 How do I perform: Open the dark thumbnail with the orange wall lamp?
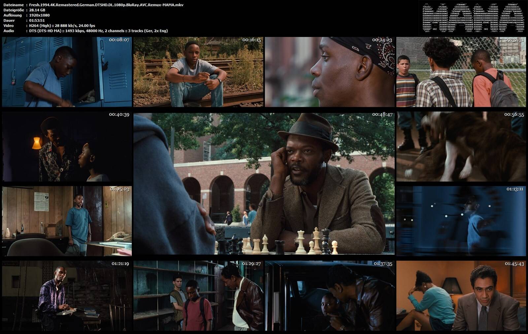67,146
